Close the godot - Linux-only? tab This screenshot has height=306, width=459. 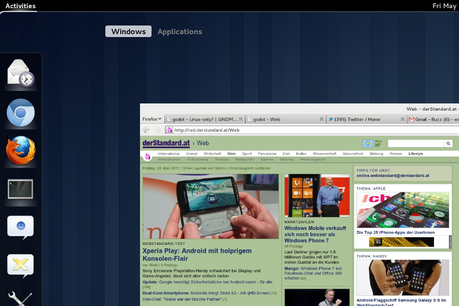(241, 119)
